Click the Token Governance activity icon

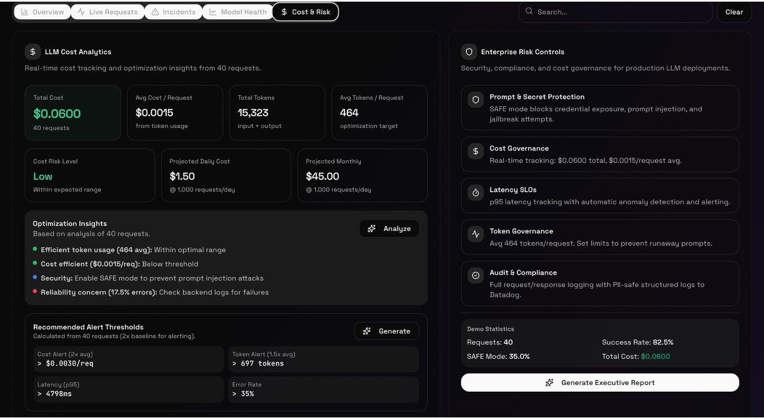pyautogui.click(x=475, y=235)
